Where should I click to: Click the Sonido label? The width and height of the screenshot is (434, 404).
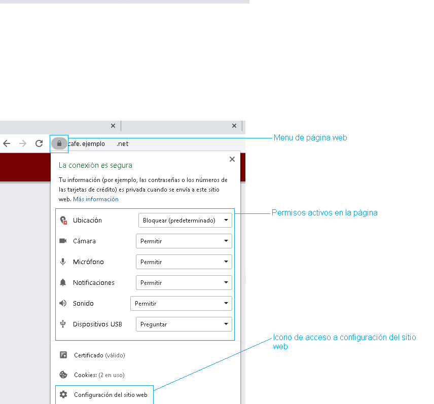(x=83, y=303)
